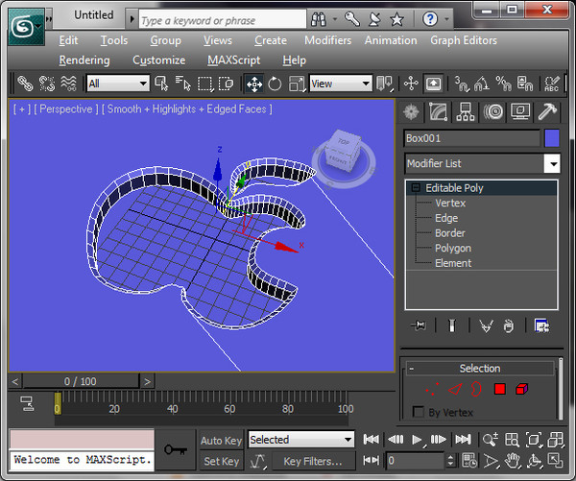576x481 pixels.
Task: Click the Box001 object color swatch
Action: pos(552,138)
